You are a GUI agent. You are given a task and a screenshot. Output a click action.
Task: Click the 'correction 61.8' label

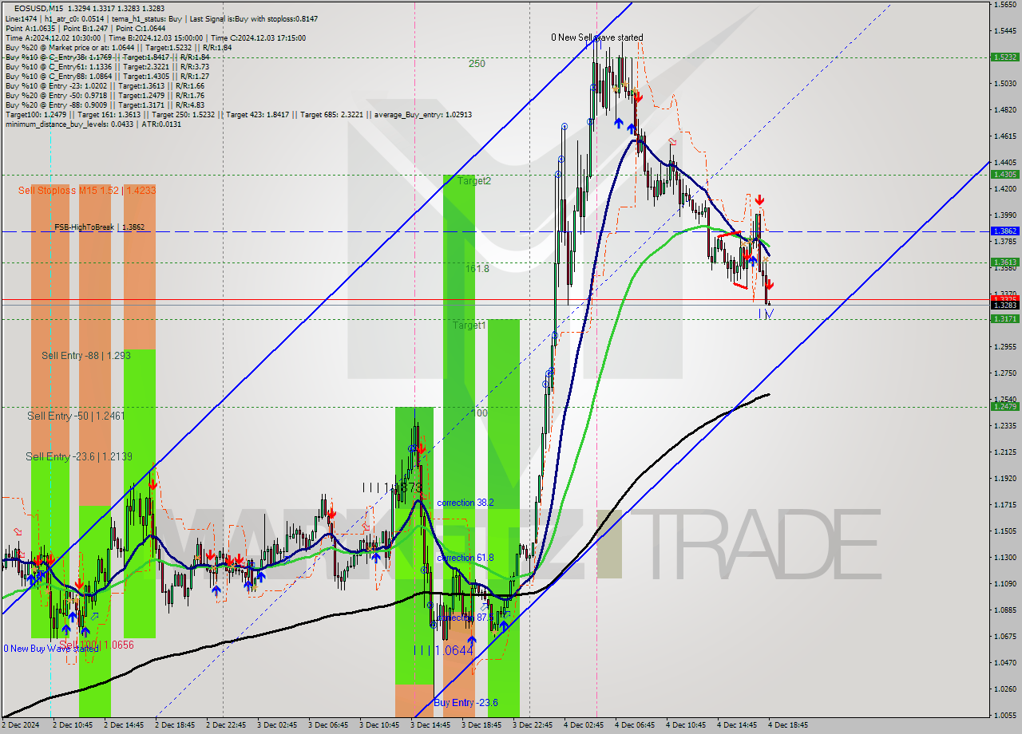(x=465, y=558)
